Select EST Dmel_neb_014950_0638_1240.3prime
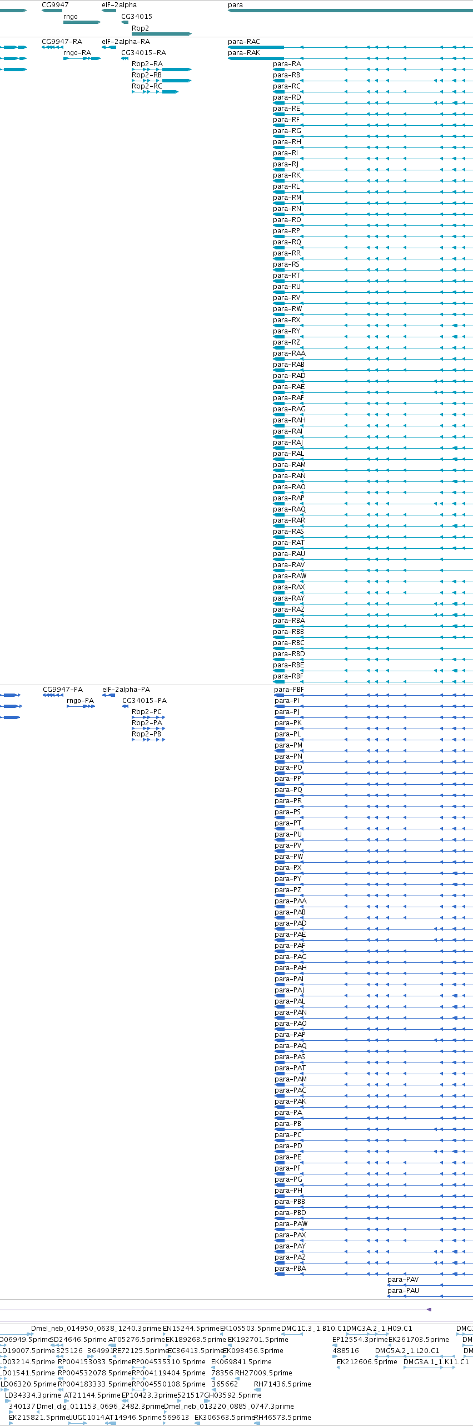Viewport: 473px width, 1426px height. 96,1329
